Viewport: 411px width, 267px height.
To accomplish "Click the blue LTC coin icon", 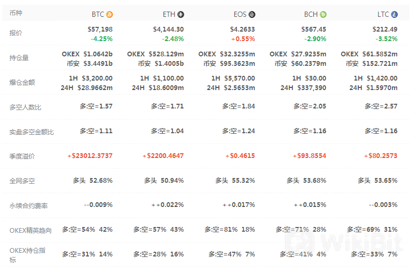I will [x=395, y=15].
